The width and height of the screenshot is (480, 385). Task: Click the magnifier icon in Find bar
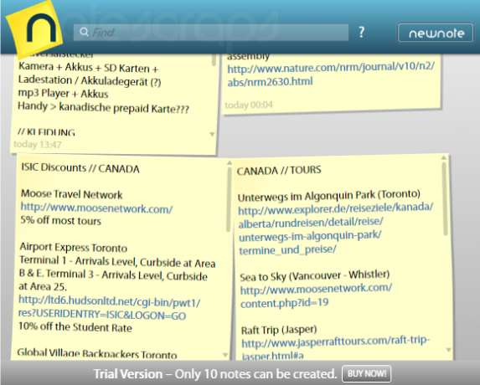pos(84,32)
